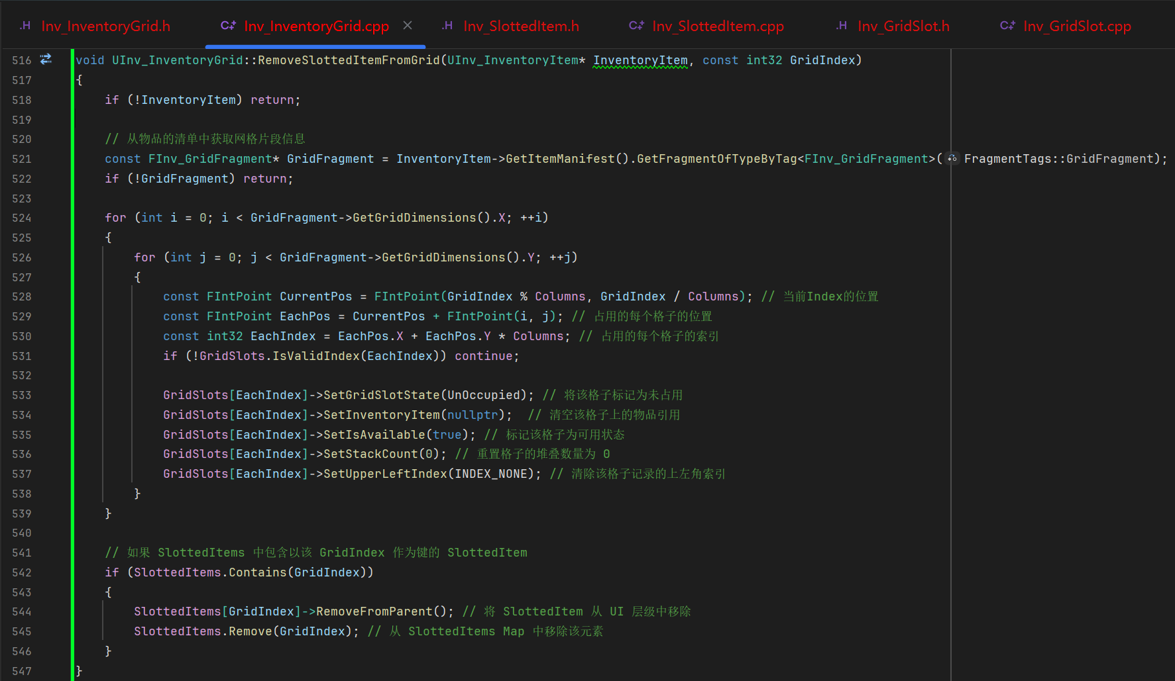Click line number 524 in the gutter
Screen dimensions: 1175x681
pos(22,218)
